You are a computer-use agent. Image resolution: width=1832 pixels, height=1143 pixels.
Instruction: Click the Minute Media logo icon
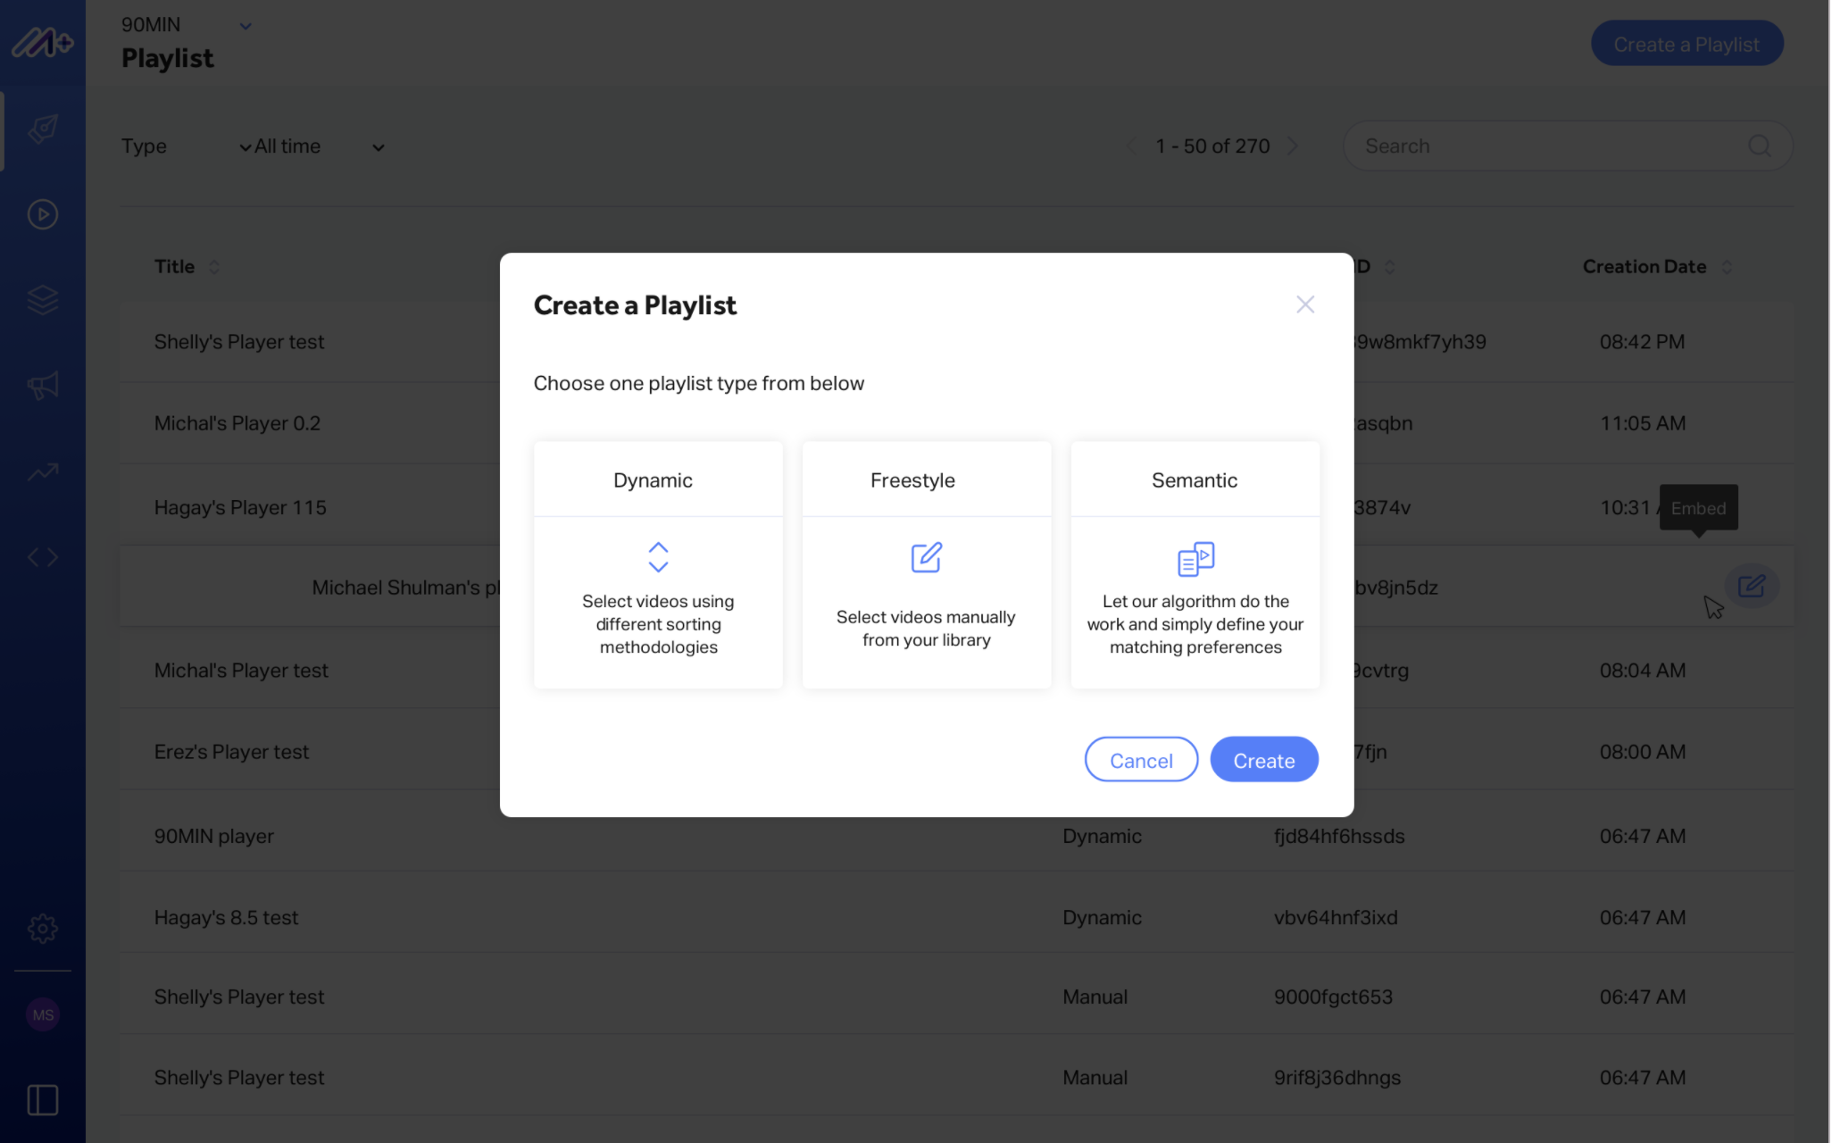[x=42, y=42]
